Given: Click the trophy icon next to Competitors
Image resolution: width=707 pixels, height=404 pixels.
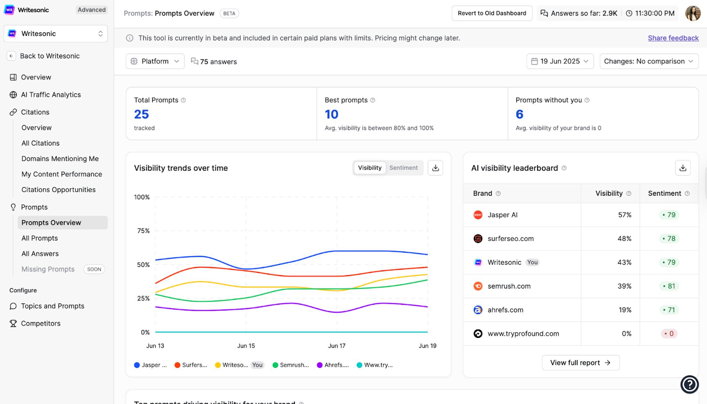Looking at the screenshot, I should pyautogui.click(x=13, y=323).
